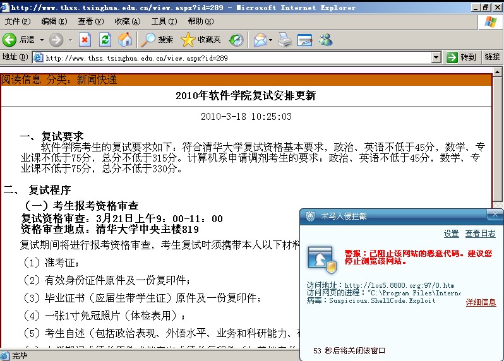Click inside the address bar URL field
504x361 pixels.
(x=234, y=57)
